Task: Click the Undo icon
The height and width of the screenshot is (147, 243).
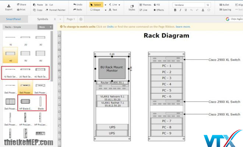Action: [78, 5]
